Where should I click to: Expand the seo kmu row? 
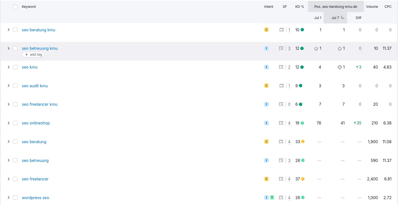click(x=8, y=67)
